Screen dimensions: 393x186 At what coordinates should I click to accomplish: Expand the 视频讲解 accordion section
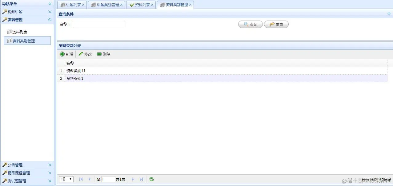tap(50, 12)
